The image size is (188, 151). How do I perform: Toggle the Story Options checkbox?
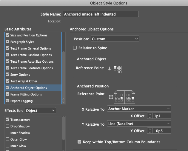tap(7, 75)
